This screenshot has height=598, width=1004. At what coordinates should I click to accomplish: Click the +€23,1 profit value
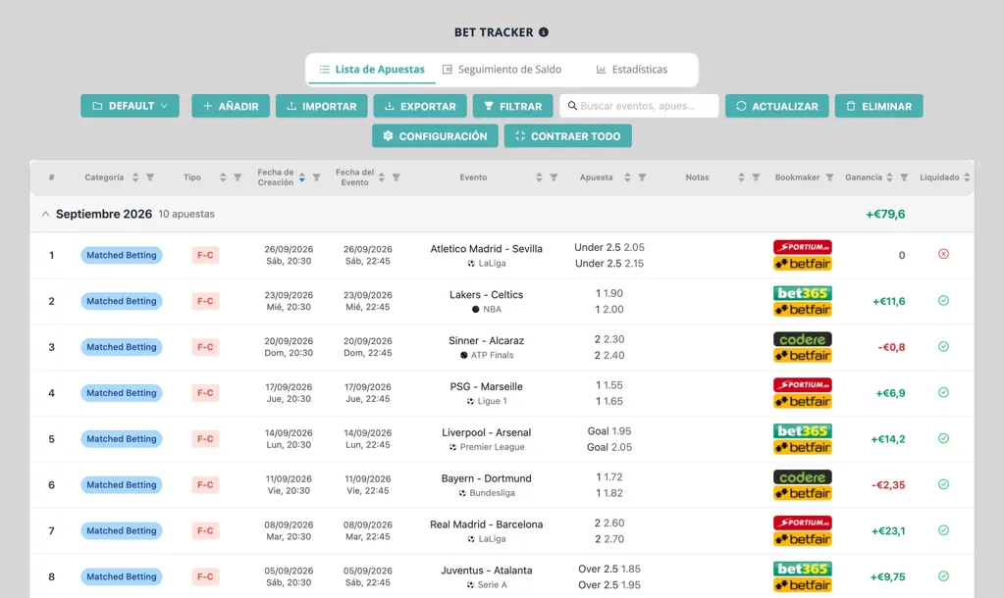(888, 530)
